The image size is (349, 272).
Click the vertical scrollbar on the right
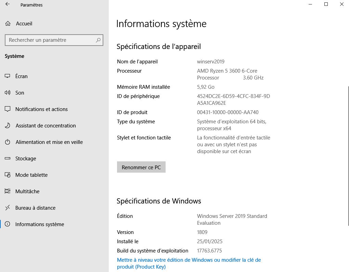coord(348,154)
